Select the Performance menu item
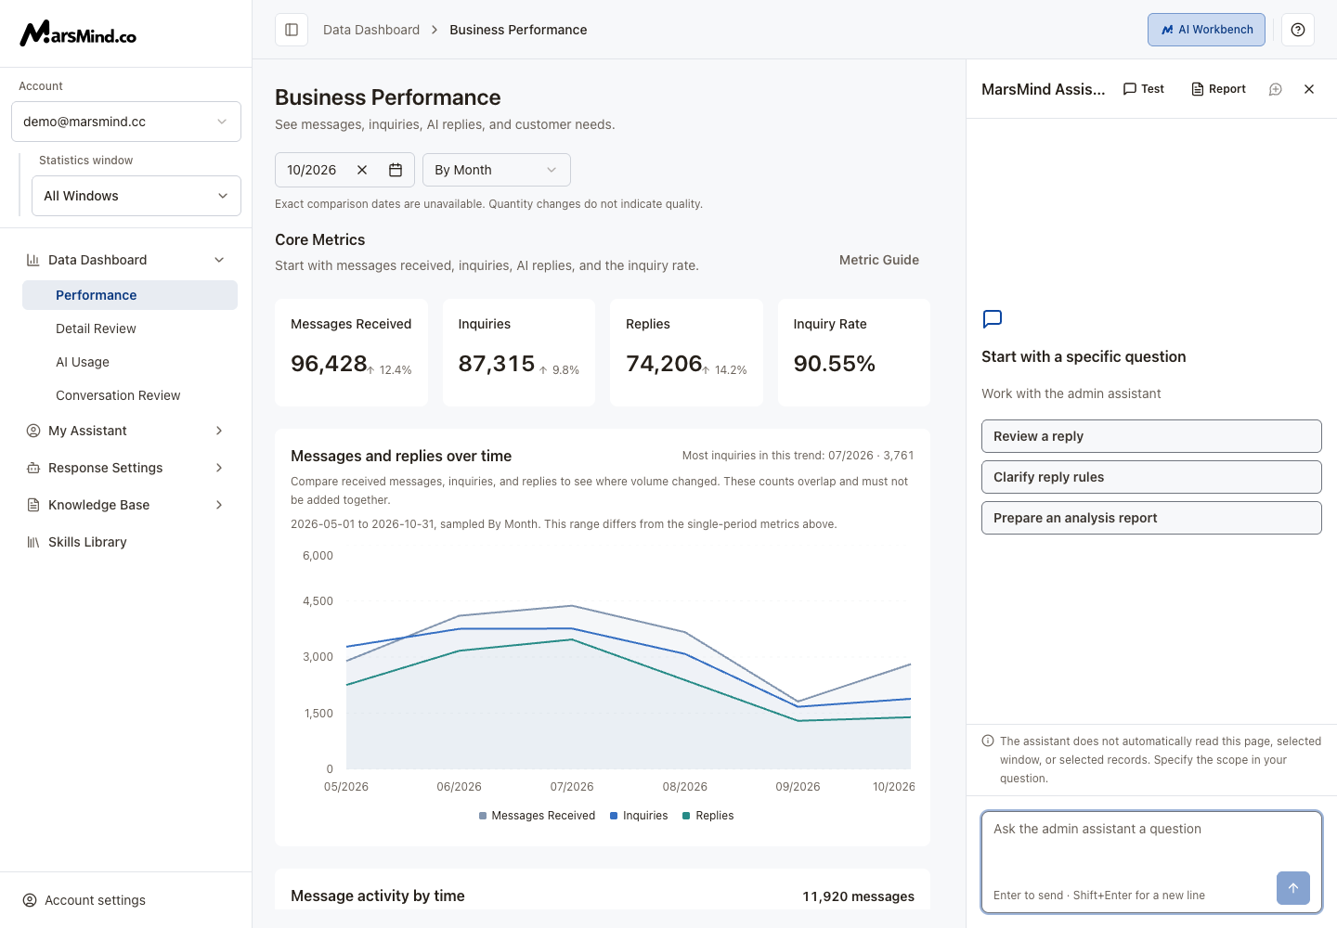This screenshot has width=1337, height=928. [x=130, y=295]
